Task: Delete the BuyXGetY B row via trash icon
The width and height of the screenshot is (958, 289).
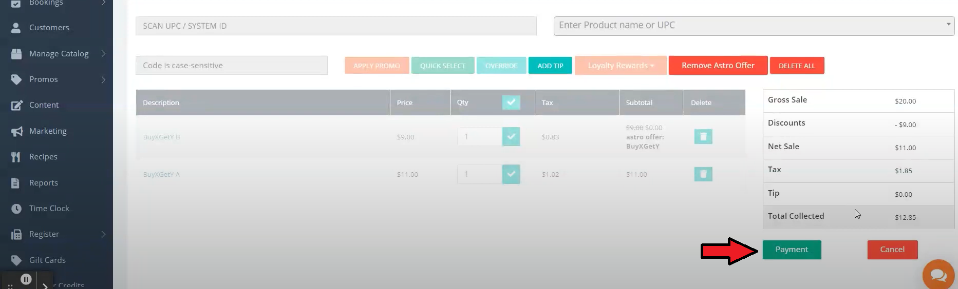Action: [x=703, y=137]
